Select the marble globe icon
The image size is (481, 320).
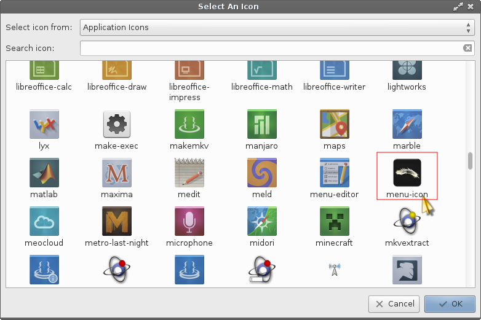pyautogui.click(x=407, y=124)
